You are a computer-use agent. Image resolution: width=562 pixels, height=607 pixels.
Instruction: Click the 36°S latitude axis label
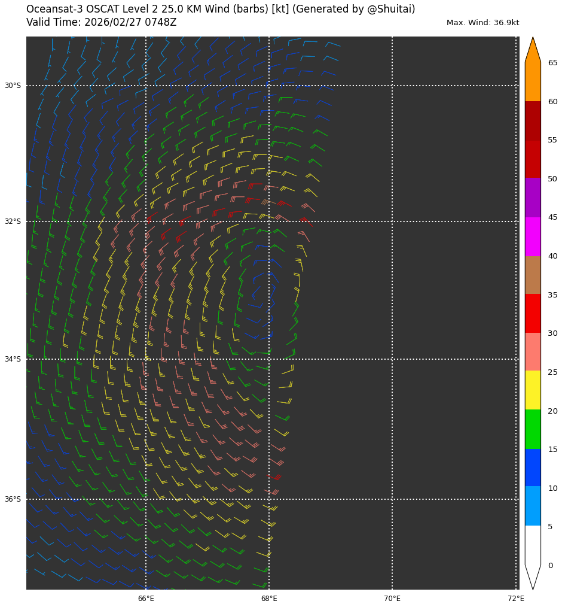[x=13, y=499]
